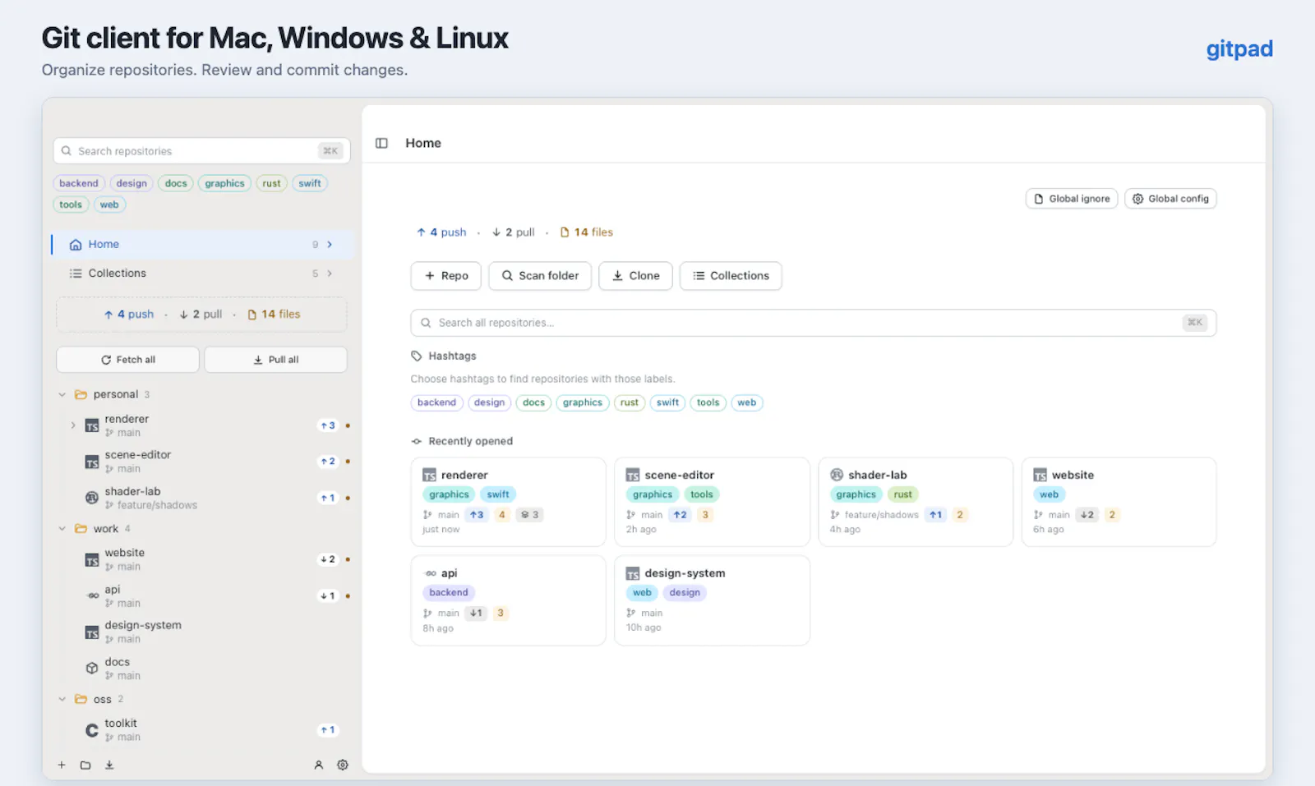
Task: Focus the sidebar Search repositories field
Action: pos(202,151)
